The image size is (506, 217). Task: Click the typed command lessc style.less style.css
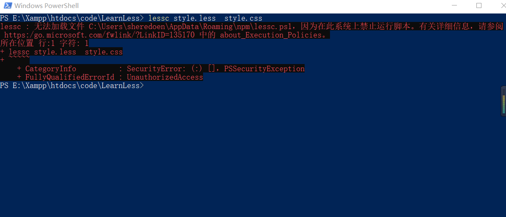[205, 18]
